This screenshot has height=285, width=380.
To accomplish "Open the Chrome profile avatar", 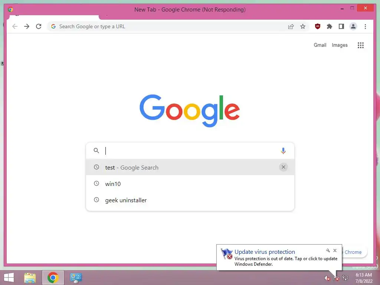I will [353, 26].
